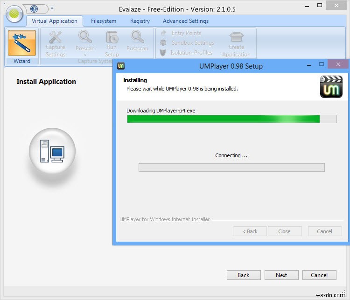
Task: Expand the Prescan dropdown arrow
Action: click(x=85, y=55)
